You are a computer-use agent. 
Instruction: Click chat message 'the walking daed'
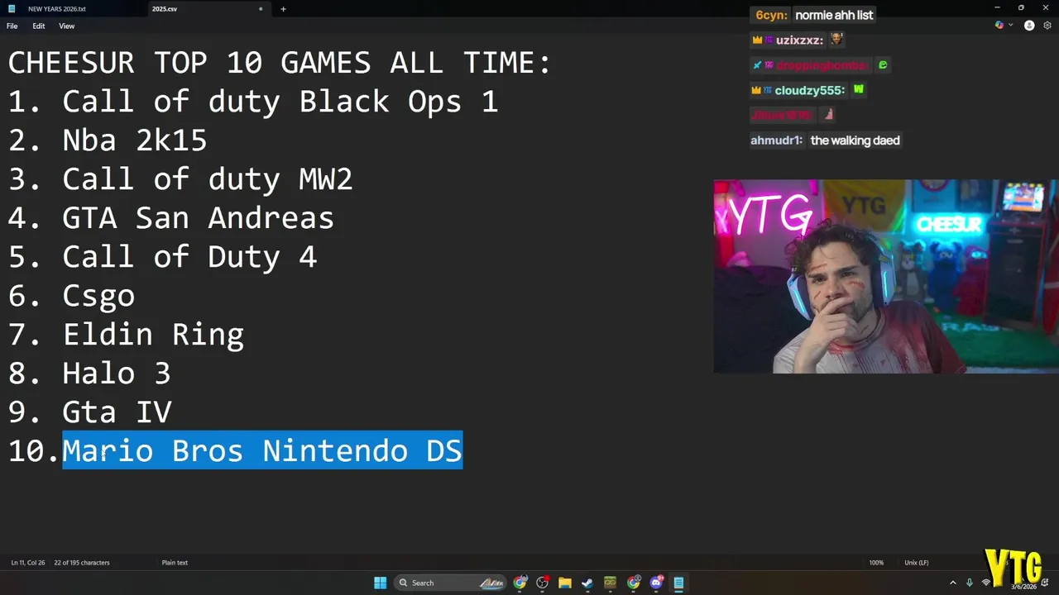pos(855,140)
